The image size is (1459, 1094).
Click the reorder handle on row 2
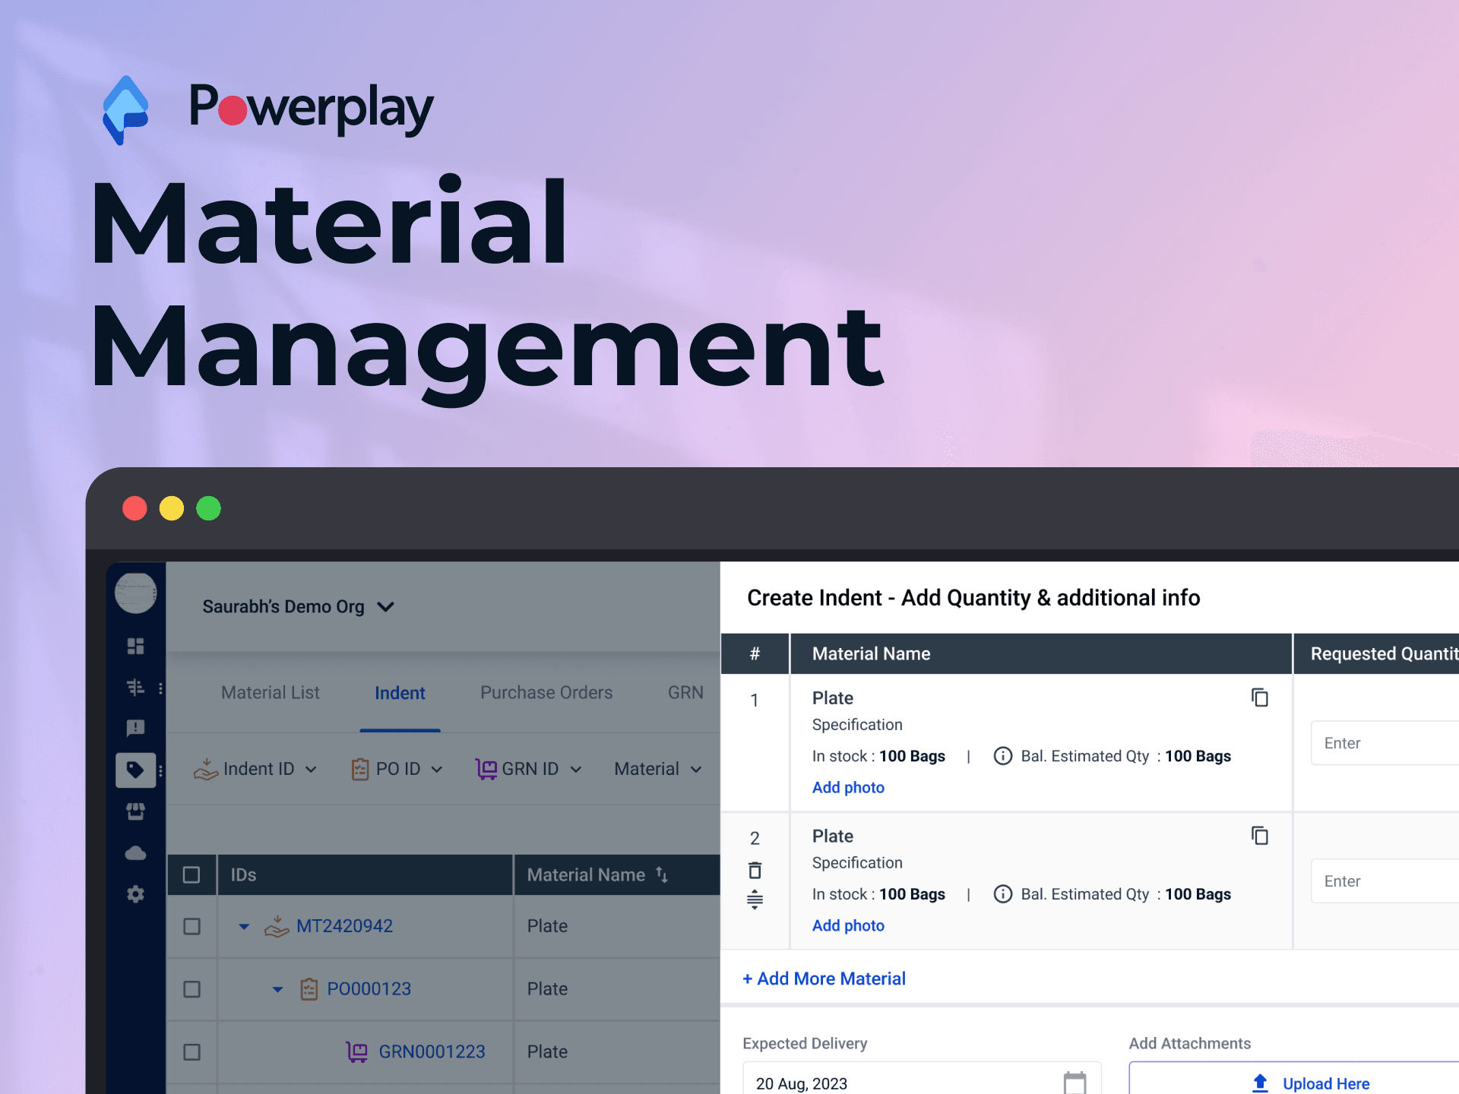click(755, 900)
